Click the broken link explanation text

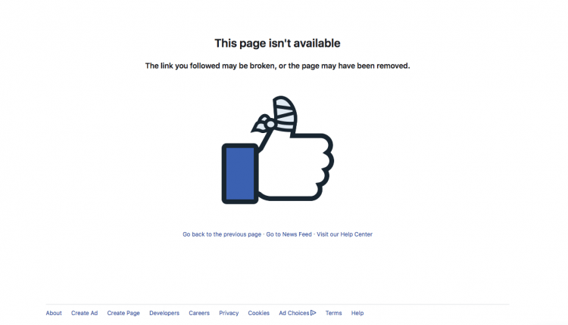pos(277,66)
